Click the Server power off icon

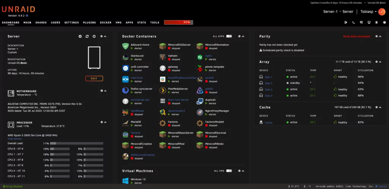tap(94, 36)
